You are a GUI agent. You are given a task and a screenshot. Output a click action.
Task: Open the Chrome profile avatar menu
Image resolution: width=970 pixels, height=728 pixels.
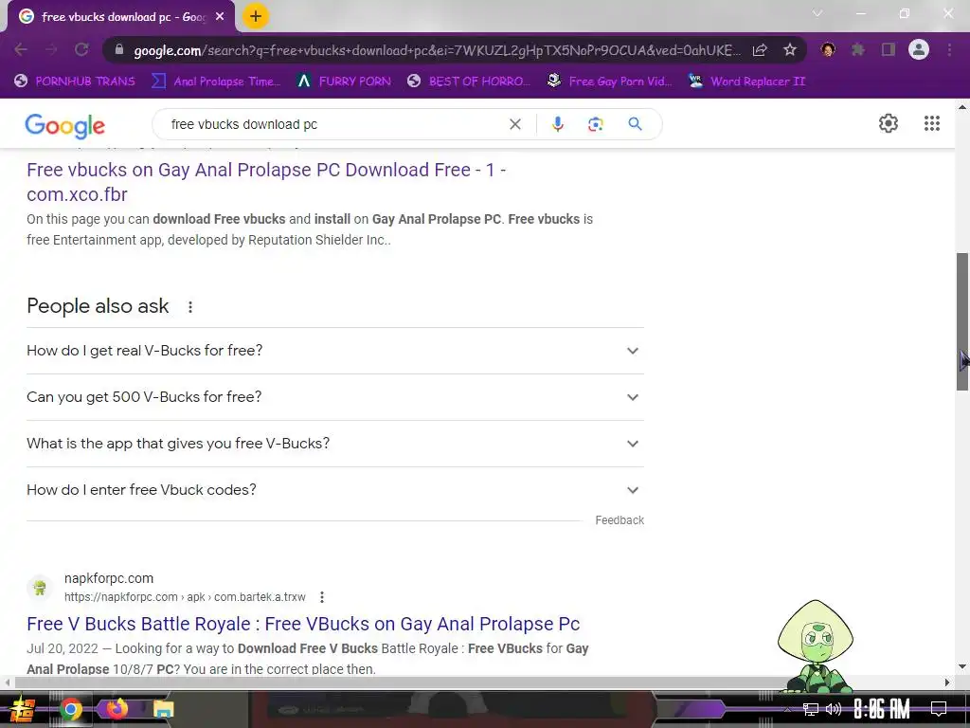[x=919, y=49]
